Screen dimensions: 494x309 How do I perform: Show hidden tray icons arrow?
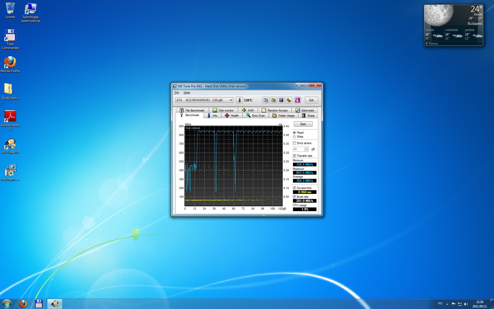[447, 304]
